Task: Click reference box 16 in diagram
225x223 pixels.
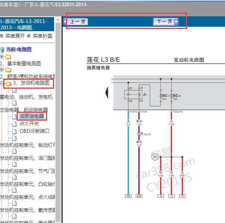Action: pyautogui.click(x=161, y=196)
